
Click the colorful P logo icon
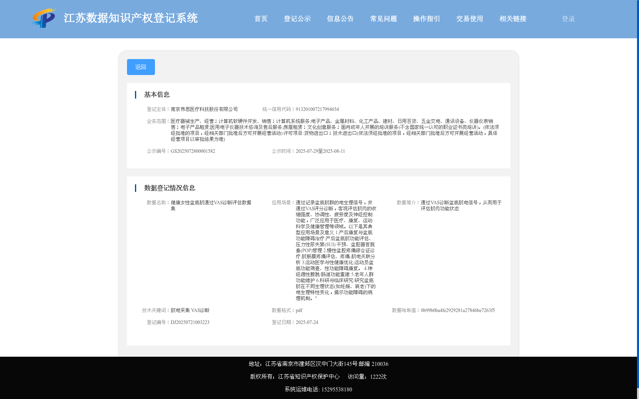44,18
